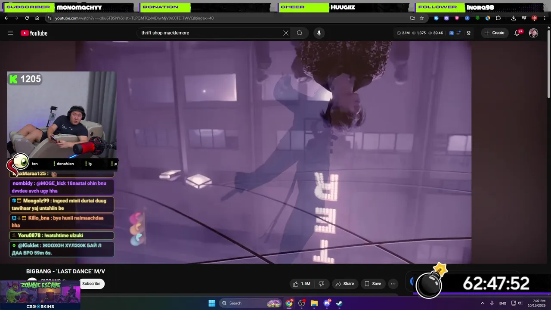
Task: Bookmark this page with the star icon
Action: click(422, 18)
